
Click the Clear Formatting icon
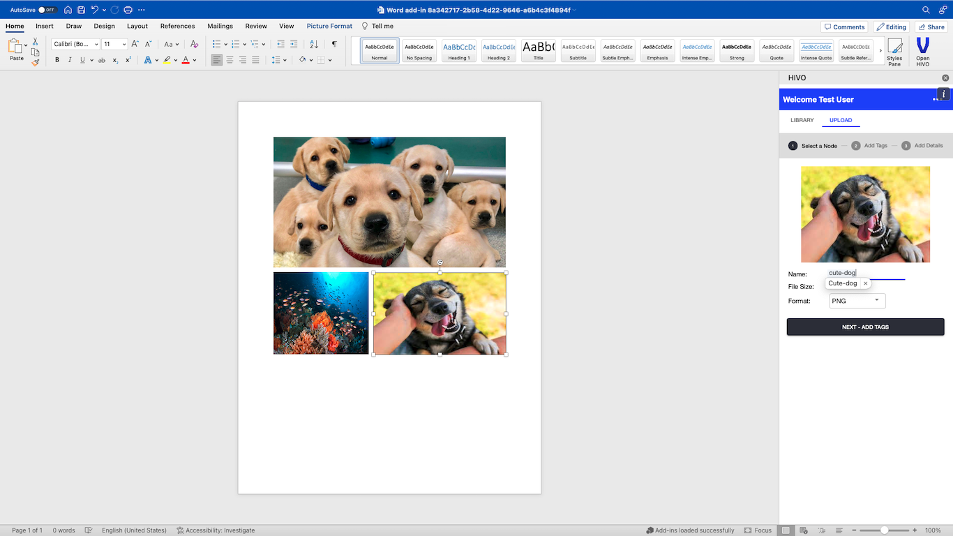[194, 44]
